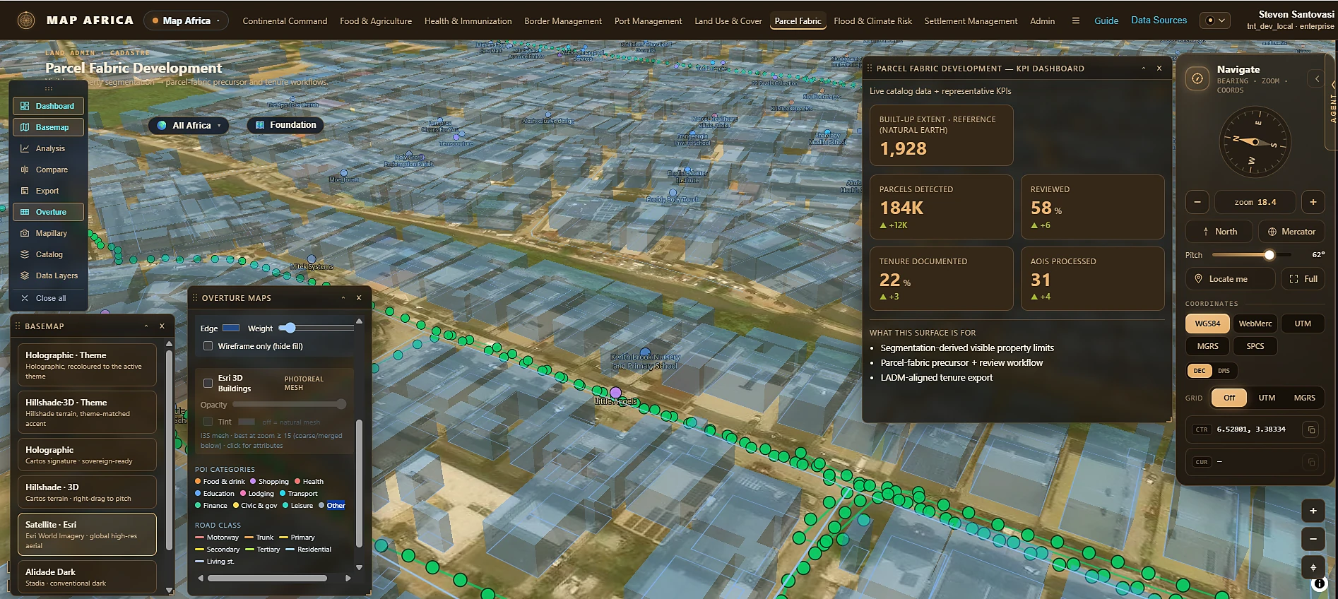The image size is (1338, 599).
Task: Set grid overlay to MGRS
Action: coord(1304,398)
